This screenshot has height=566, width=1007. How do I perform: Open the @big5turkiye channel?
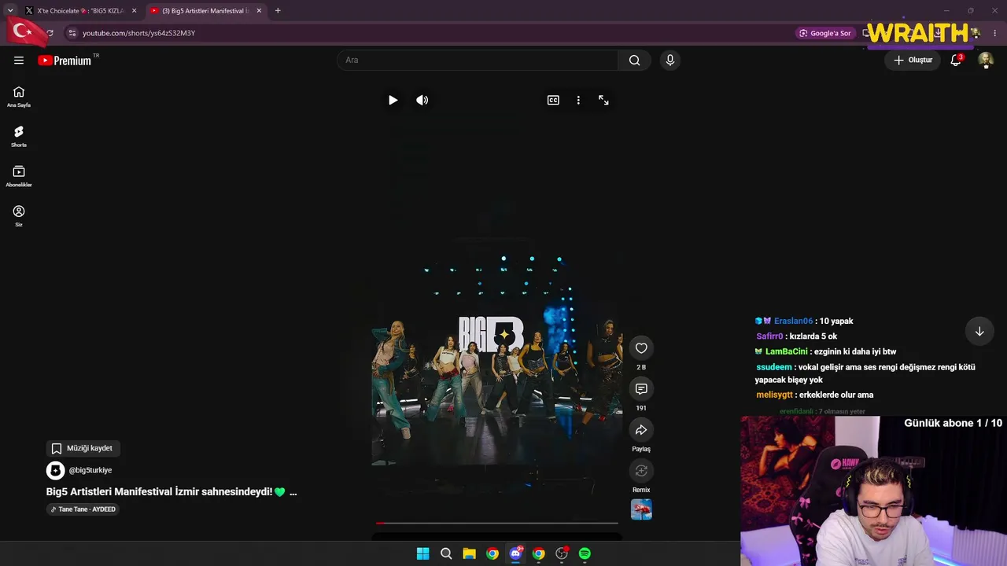coord(90,470)
